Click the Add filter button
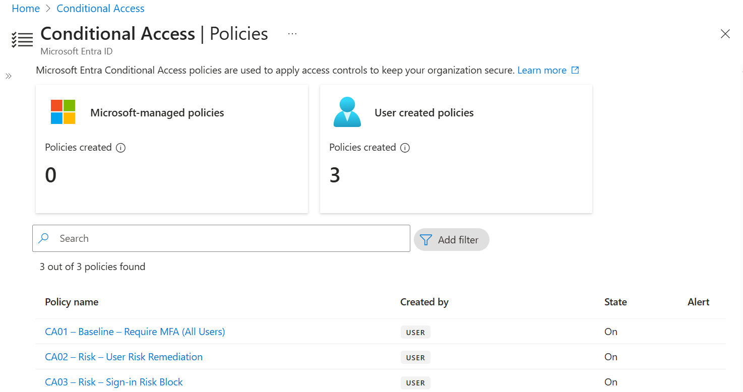Viewport: 743px width, 392px height. pos(452,240)
